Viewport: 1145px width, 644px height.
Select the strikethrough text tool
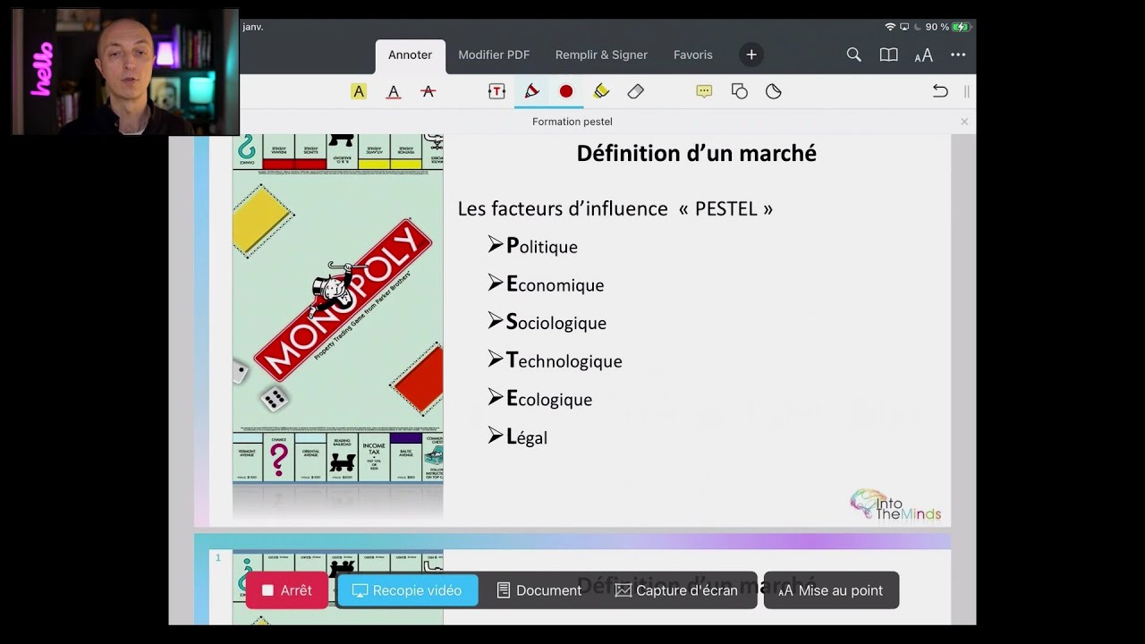(x=428, y=91)
